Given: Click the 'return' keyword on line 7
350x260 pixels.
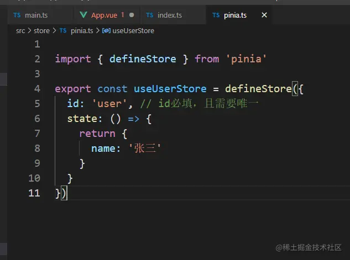Looking at the screenshot, I should [97, 134].
